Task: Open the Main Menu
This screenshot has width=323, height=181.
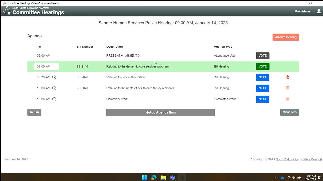Action: [x=302, y=11]
